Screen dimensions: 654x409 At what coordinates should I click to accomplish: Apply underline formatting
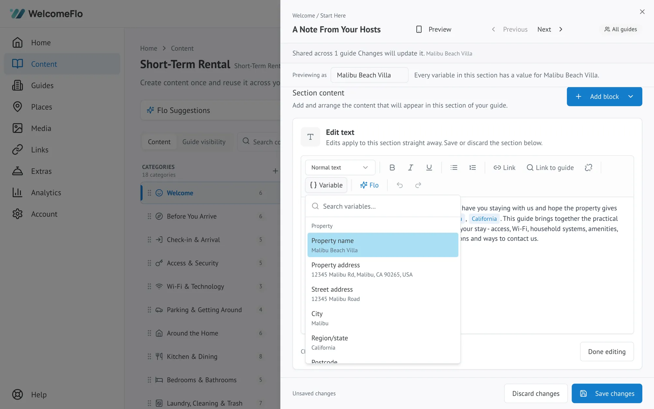coord(429,168)
